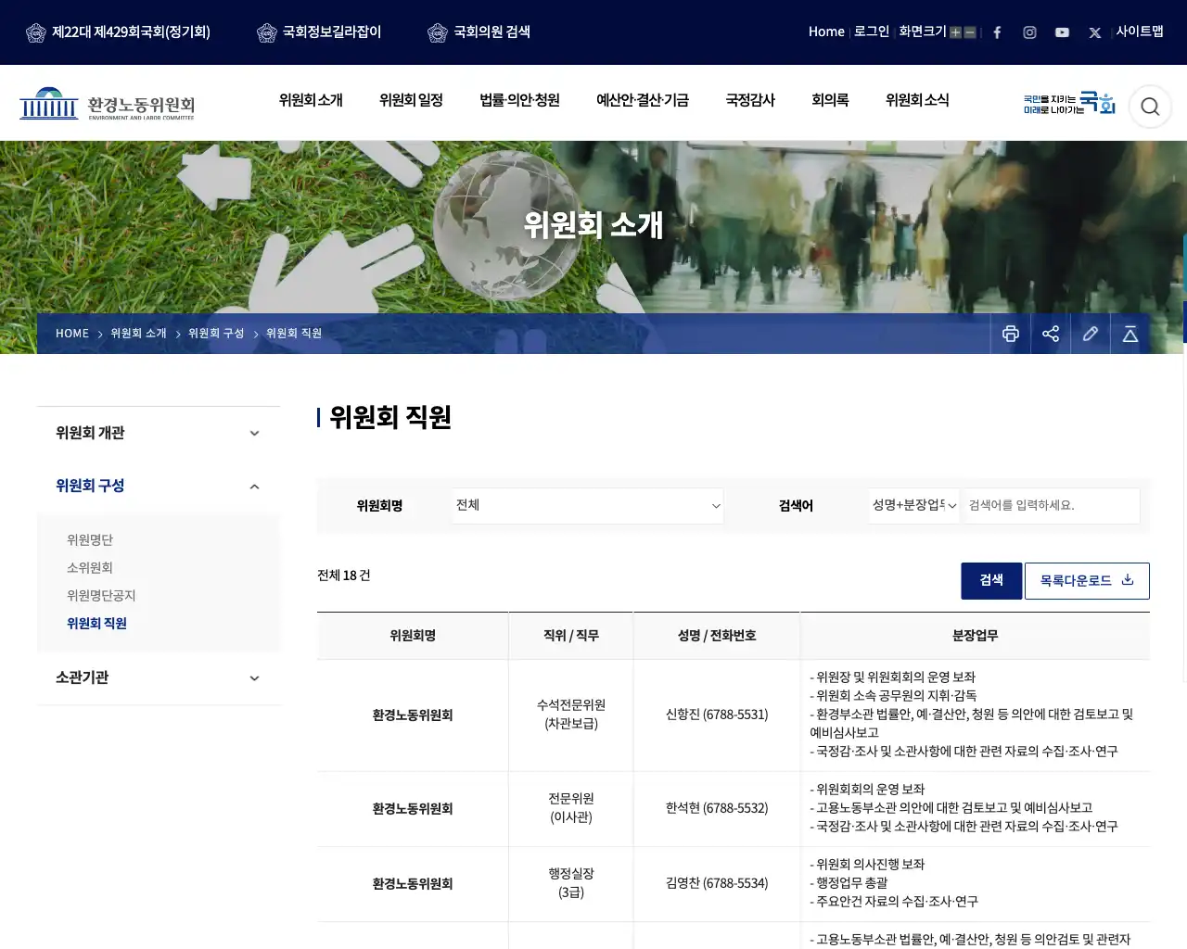Screen dimensions: 1187x949
Task: Open the 위원회소식 main menu
Action: click(917, 100)
